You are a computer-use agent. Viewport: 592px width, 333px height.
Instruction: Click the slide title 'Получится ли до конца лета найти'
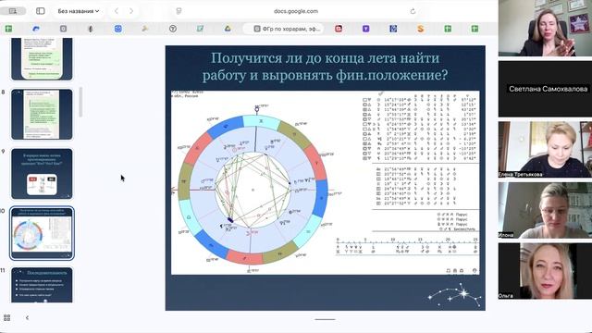click(325, 58)
